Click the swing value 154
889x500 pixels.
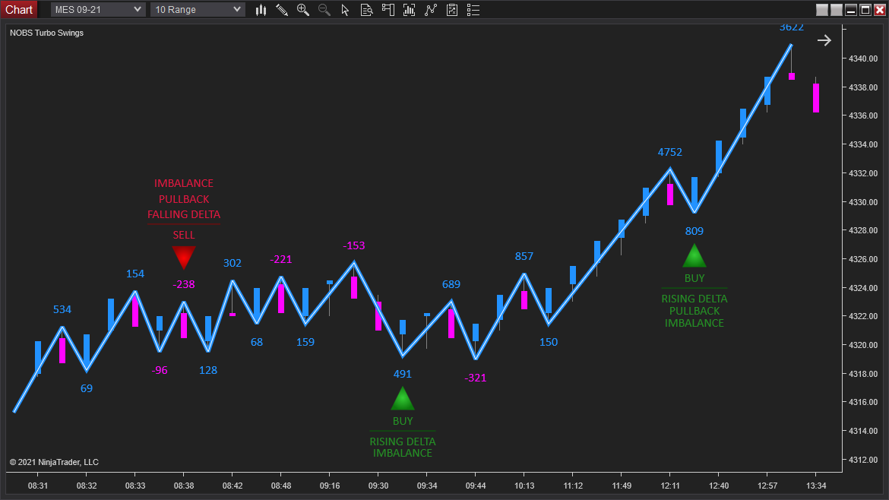click(135, 274)
